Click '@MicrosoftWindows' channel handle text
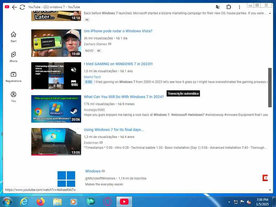The image size is (276, 207). (100, 178)
